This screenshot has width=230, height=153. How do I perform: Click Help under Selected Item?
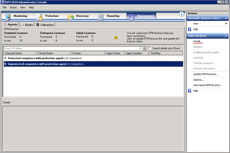[x=195, y=91]
